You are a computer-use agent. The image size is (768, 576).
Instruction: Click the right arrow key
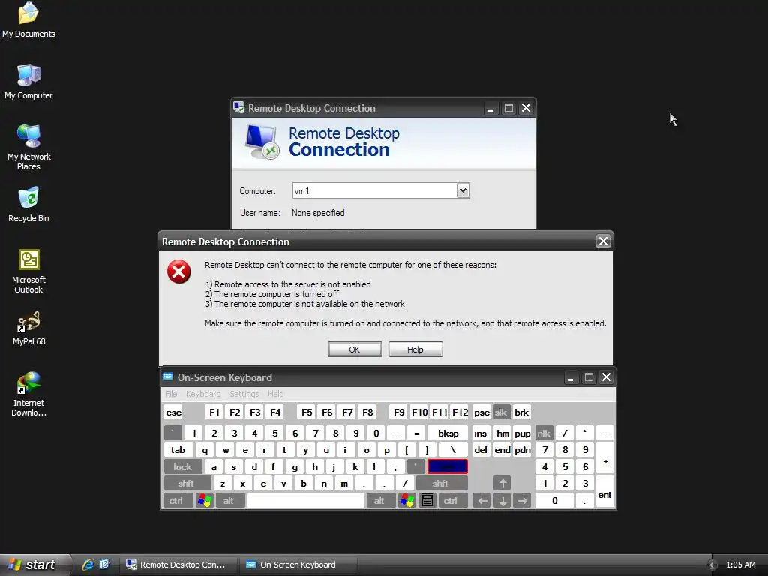click(522, 500)
